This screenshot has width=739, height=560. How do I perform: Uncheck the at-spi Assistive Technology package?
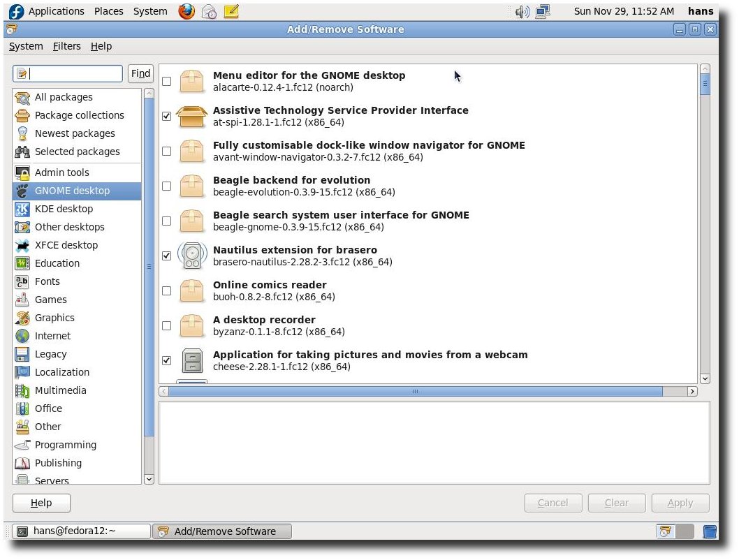[x=167, y=117]
